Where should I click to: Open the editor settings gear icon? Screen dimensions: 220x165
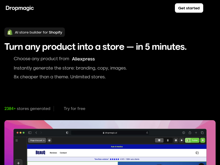coord(176,140)
